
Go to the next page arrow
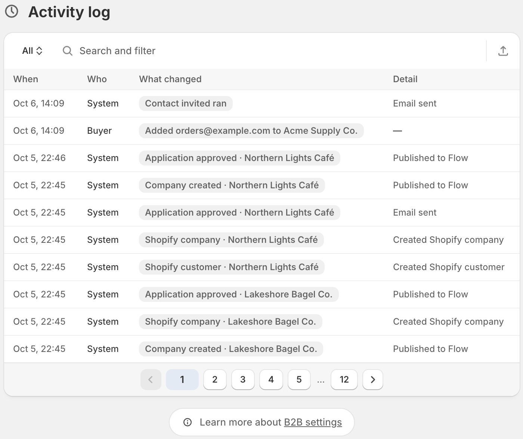tap(373, 380)
